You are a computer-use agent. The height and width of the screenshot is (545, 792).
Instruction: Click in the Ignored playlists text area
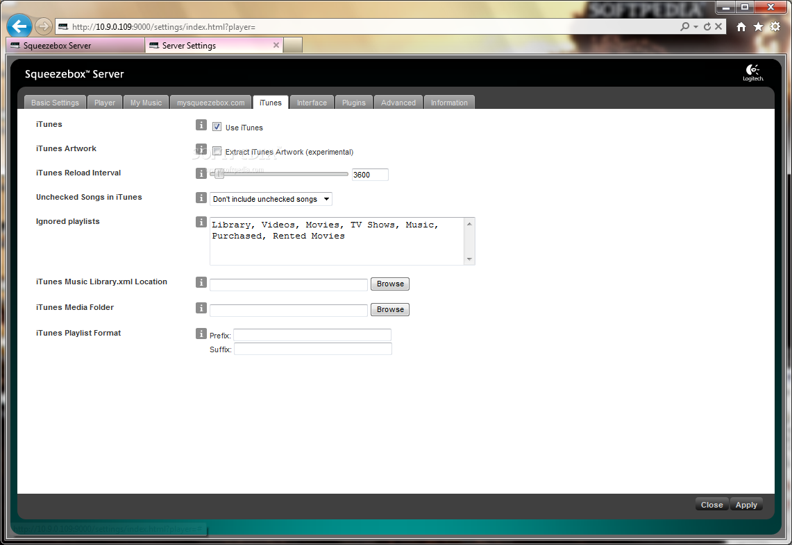tap(337, 241)
